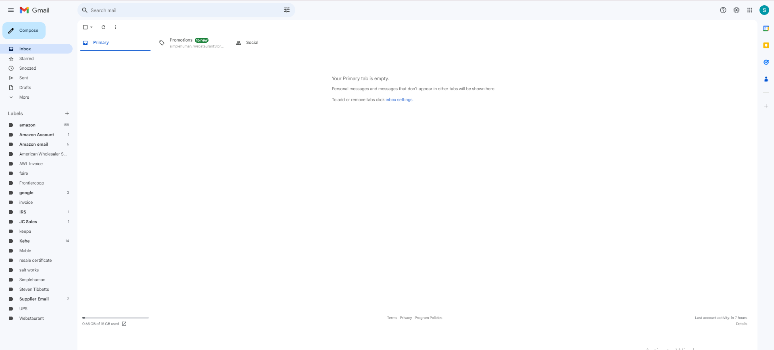Open Contacts side panel
774x350 pixels.
(x=766, y=79)
